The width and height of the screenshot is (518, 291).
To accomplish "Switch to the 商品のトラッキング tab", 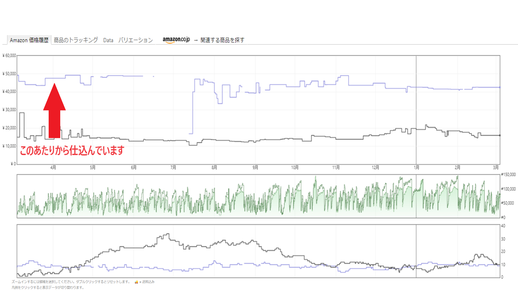I will 76,40.
